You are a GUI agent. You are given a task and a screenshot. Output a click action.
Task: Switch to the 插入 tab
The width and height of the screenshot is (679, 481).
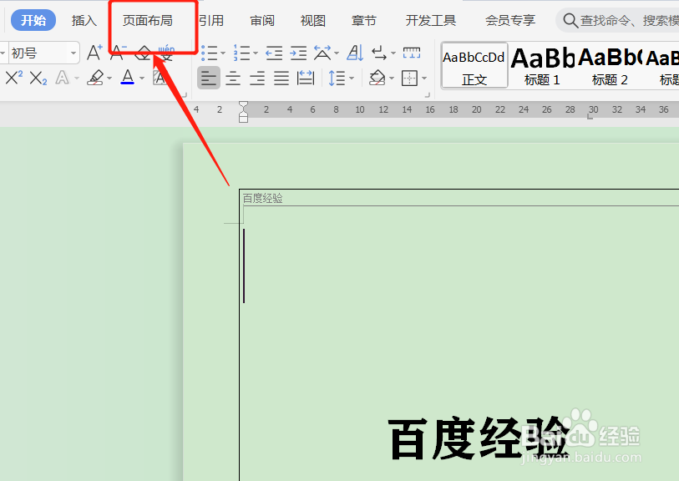(84, 20)
